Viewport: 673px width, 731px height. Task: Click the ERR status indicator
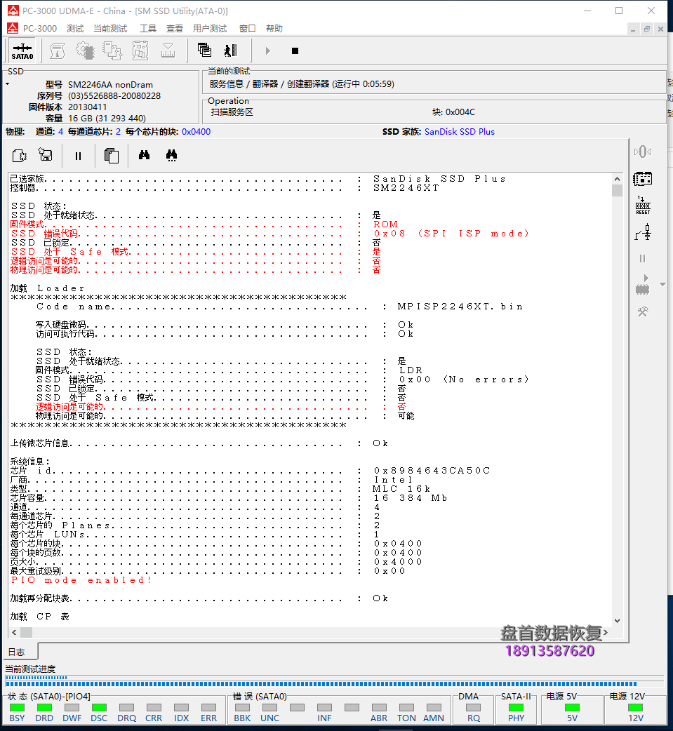[x=208, y=708]
